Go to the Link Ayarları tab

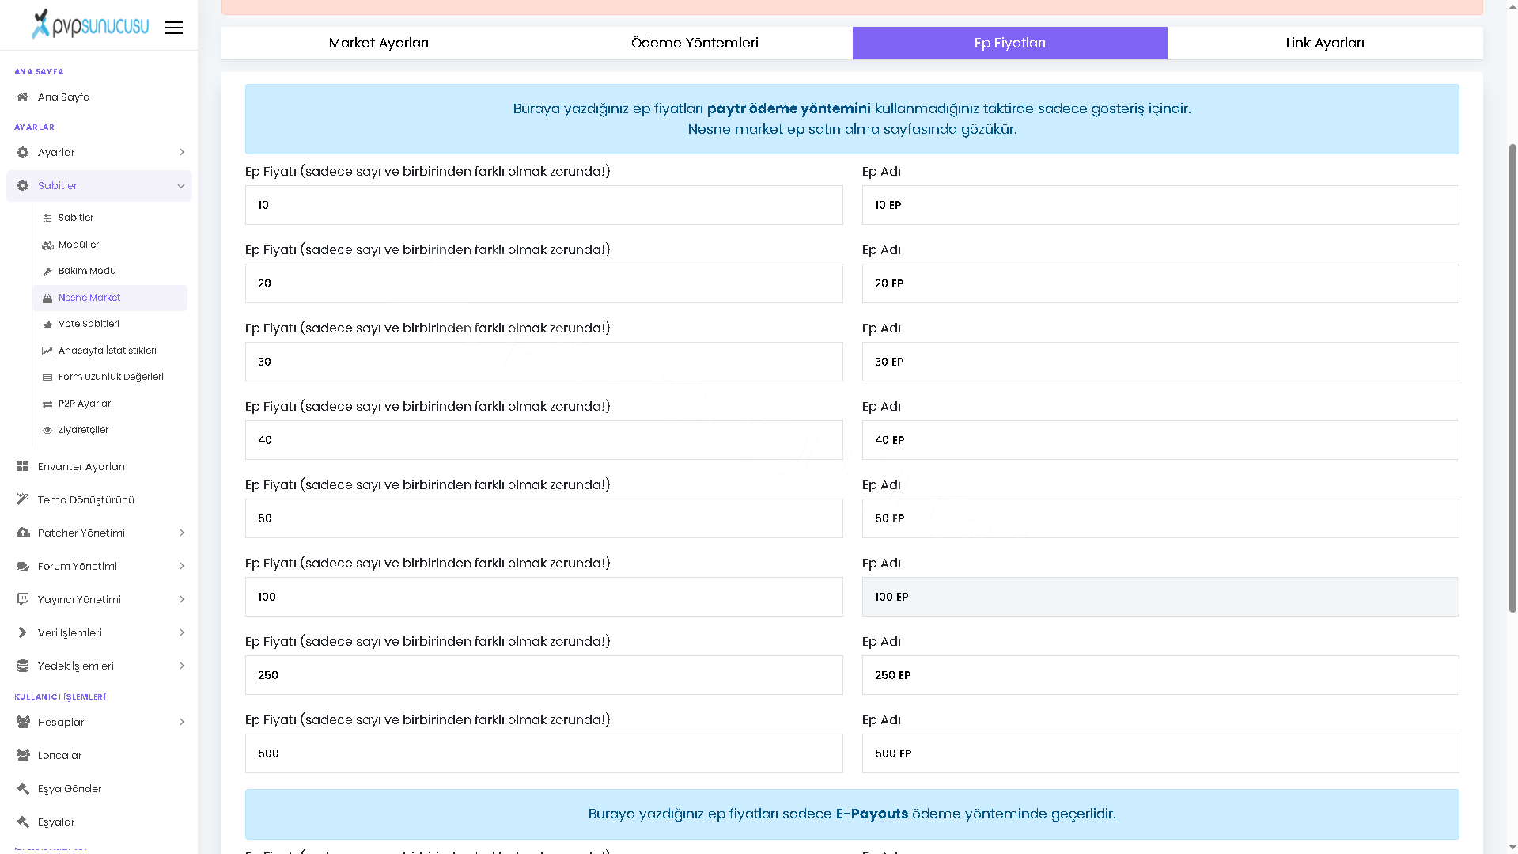pyautogui.click(x=1325, y=44)
